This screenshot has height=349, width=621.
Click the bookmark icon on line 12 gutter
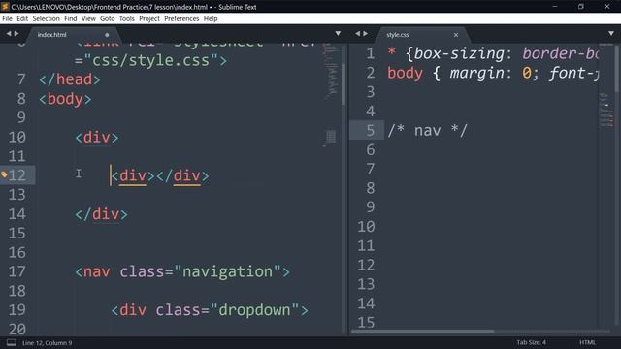pyautogui.click(x=4, y=174)
